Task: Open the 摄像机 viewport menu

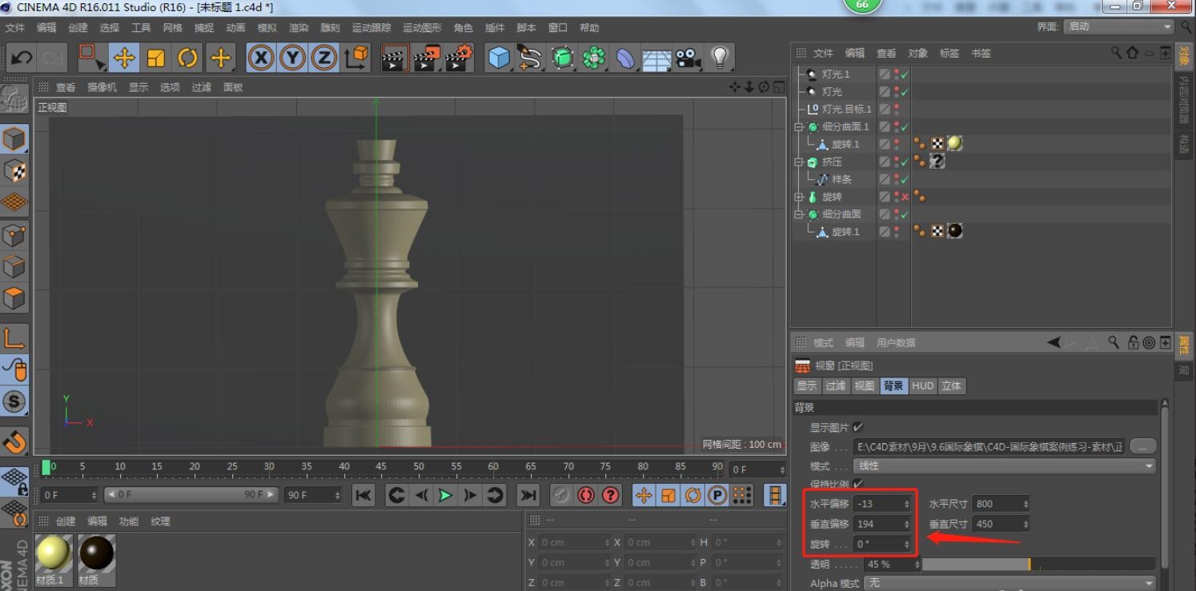Action: click(102, 87)
